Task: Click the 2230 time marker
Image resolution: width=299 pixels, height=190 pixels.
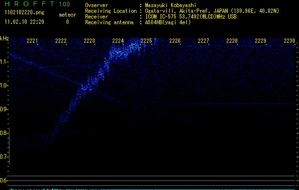Action: [x=289, y=41]
